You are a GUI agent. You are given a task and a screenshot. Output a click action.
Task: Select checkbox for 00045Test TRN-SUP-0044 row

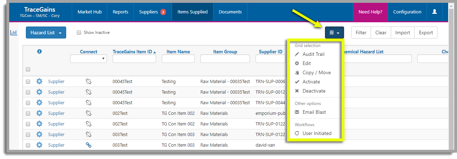[x=28, y=103]
